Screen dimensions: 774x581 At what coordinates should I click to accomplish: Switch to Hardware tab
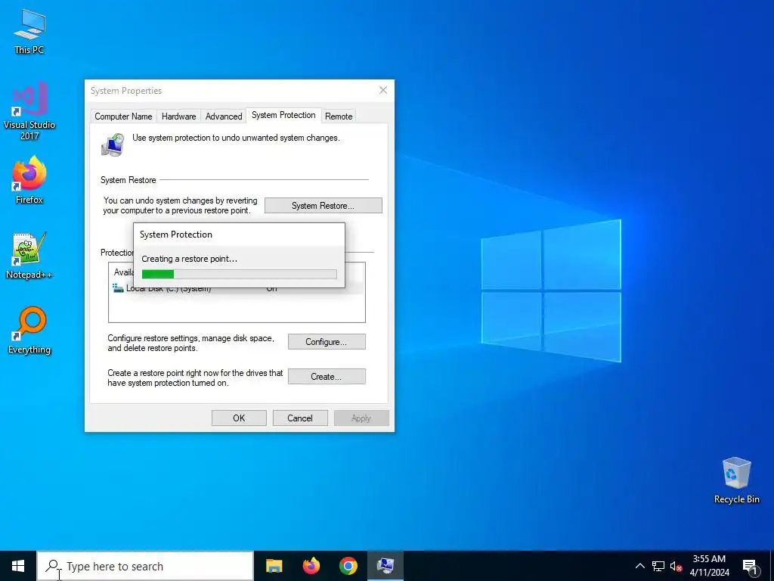pos(178,116)
